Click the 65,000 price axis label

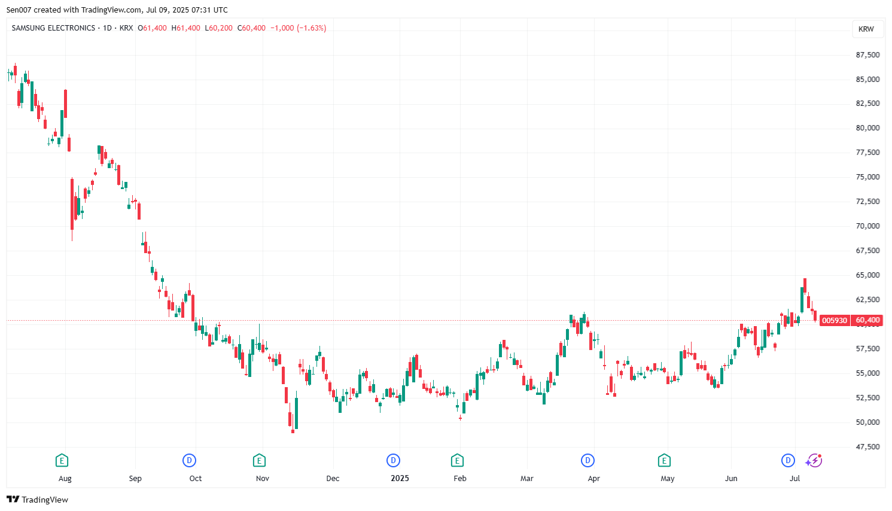pyautogui.click(x=867, y=275)
